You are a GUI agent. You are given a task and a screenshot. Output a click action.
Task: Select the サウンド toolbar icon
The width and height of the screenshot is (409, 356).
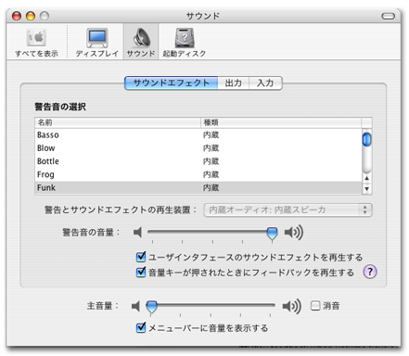point(141,43)
